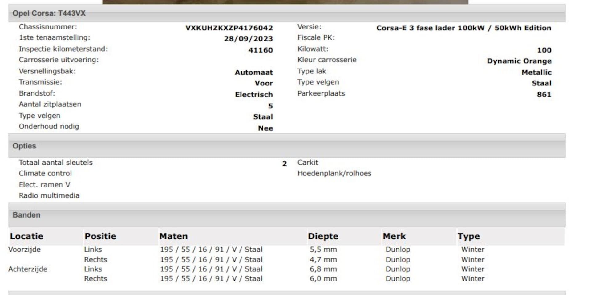This screenshot has height=295, width=595.
Task: Click the vehicle photo strip at top
Action: coord(285,2)
